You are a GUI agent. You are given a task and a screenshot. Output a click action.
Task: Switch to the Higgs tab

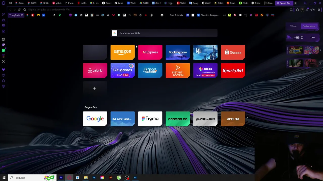169,3
